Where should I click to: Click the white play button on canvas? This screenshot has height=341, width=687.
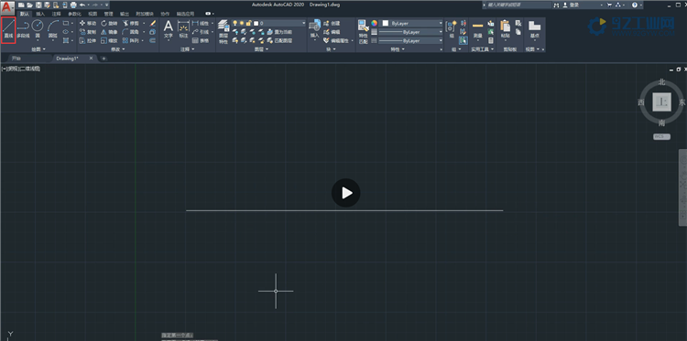[x=345, y=193]
